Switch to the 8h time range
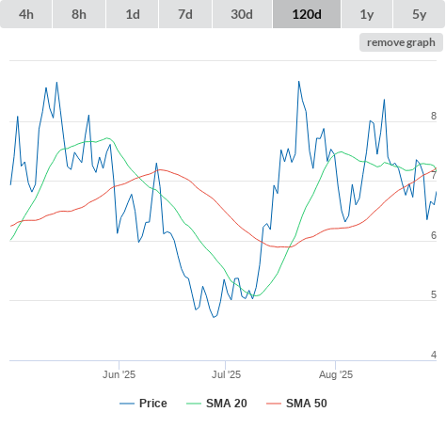This screenshot has width=446, height=428. (x=79, y=14)
